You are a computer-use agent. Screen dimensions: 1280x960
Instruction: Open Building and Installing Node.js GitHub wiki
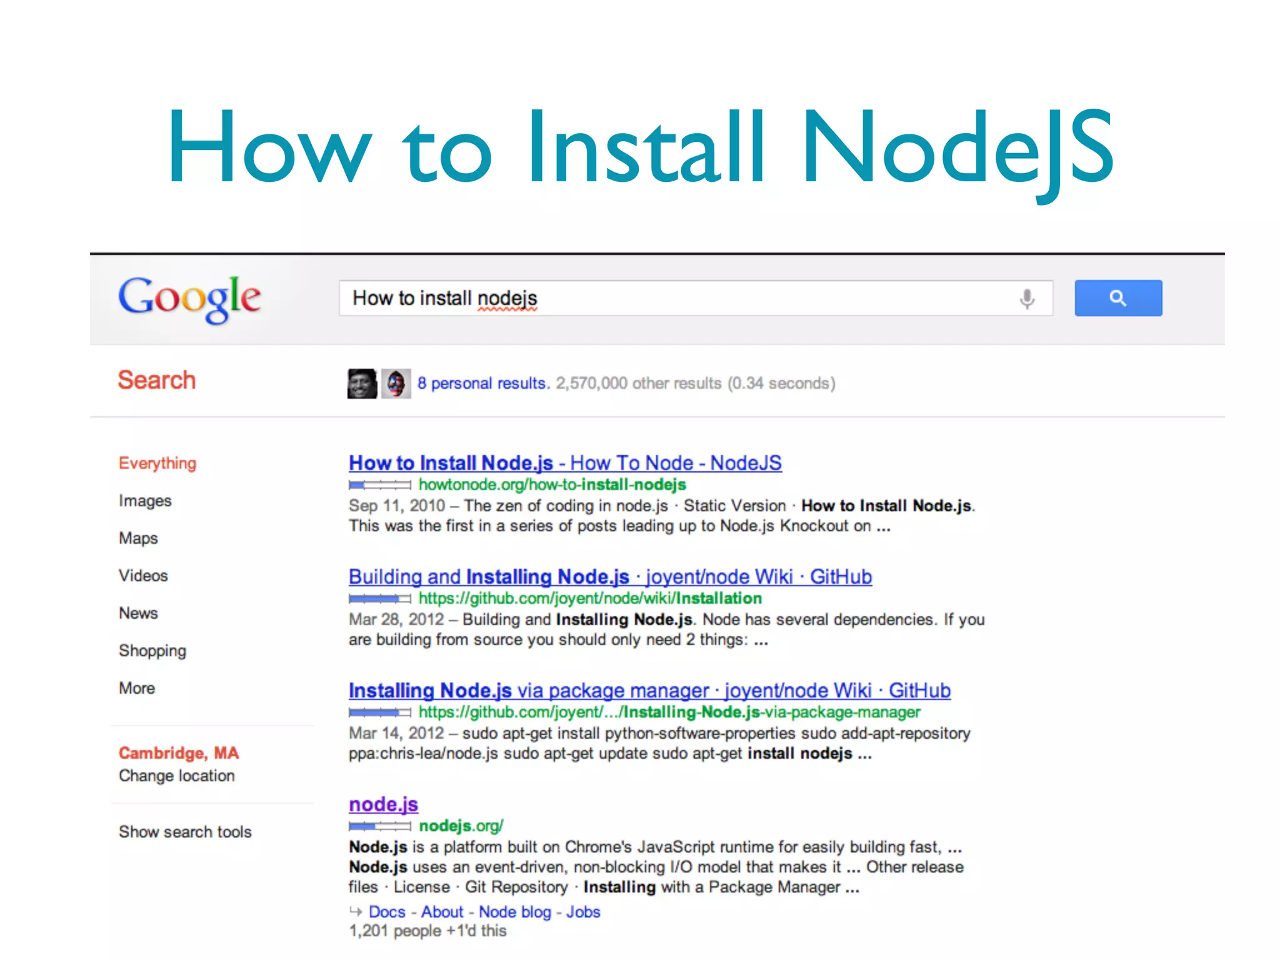609,577
